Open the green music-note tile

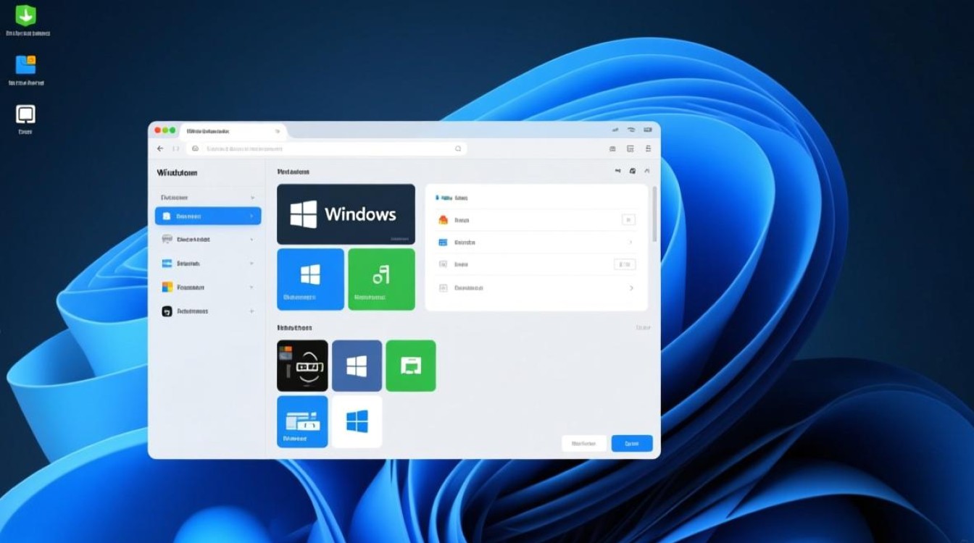click(x=381, y=279)
